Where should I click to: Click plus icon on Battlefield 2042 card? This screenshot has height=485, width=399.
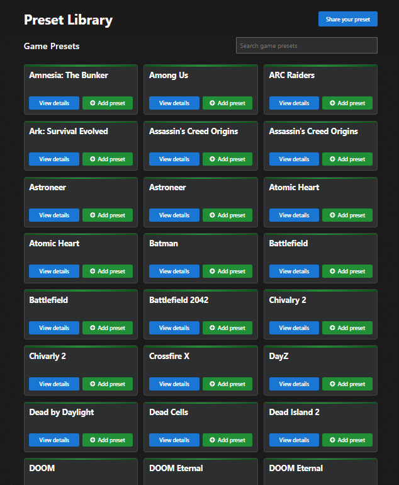[x=212, y=328]
